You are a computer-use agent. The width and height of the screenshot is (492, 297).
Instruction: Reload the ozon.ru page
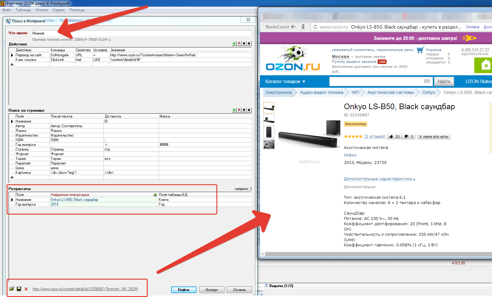tap(315, 27)
